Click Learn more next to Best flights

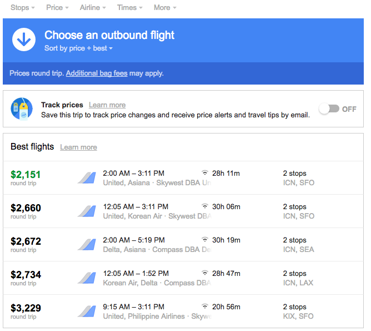pos(78,147)
